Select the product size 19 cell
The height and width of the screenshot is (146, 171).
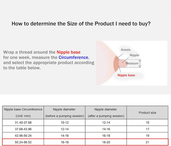click(147, 136)
